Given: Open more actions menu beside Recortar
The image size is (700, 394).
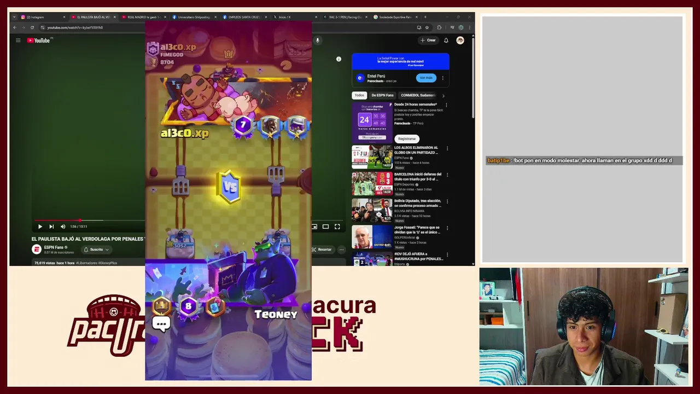Looking at the screenshot, I should (341, 250).
